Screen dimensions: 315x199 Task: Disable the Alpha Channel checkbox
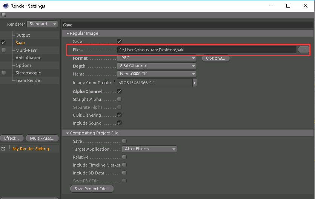(x=119, y=91)
